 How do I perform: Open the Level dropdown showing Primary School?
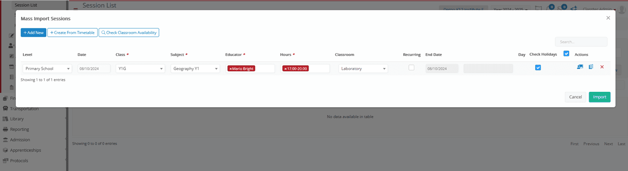[47, 68]
